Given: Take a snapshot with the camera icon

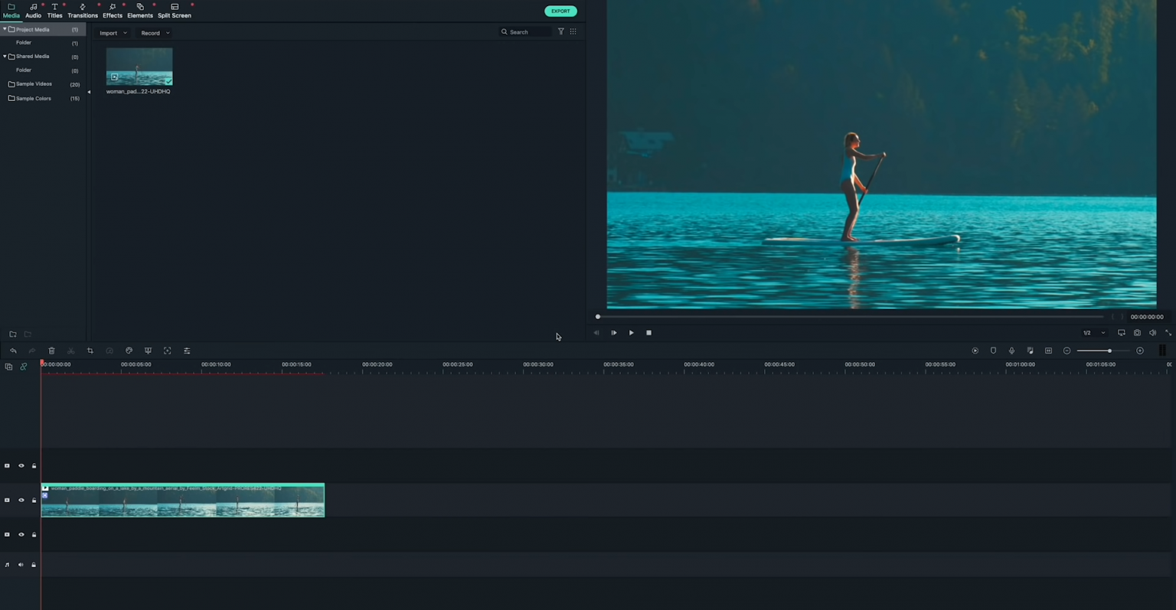Looking at the screenshot, I should tap(1137, 333).
